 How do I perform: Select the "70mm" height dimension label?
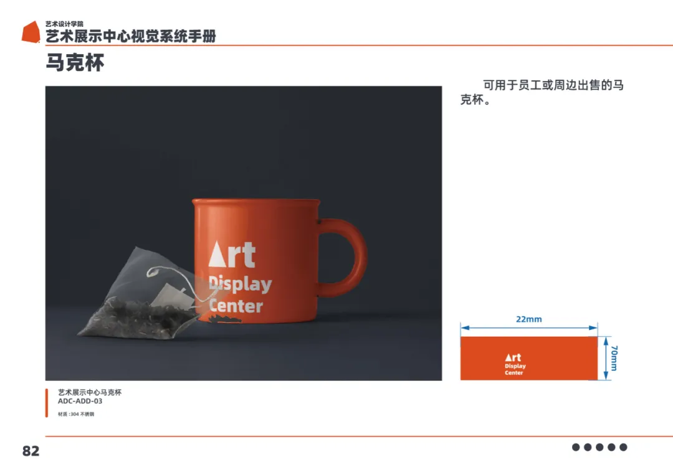point(614,358)
